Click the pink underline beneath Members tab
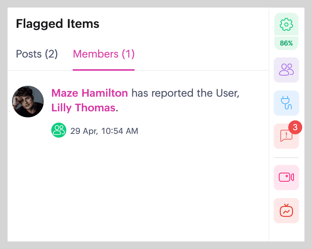 pyautogui.click(x=104, y=70)
